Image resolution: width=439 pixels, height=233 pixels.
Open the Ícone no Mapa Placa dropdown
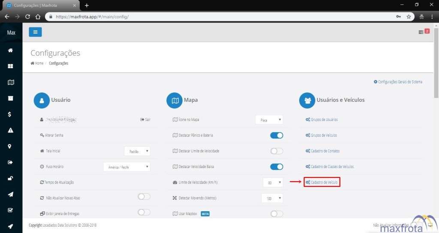click(269, 120)
